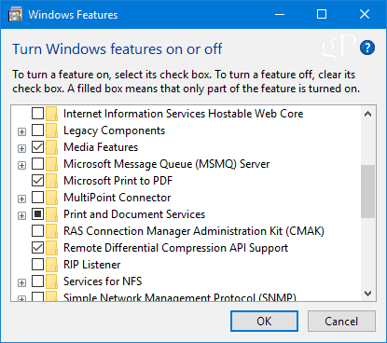The width and height of the screenshot is (387, 343).
Task: Check the RIP Listener checkbox
Action: (x=37, y=265)
